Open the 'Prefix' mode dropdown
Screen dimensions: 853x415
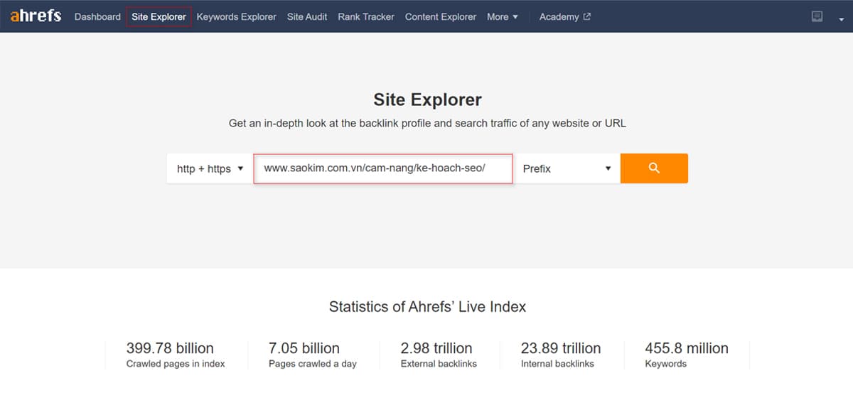pyautogui.click(x=567, y=168)
